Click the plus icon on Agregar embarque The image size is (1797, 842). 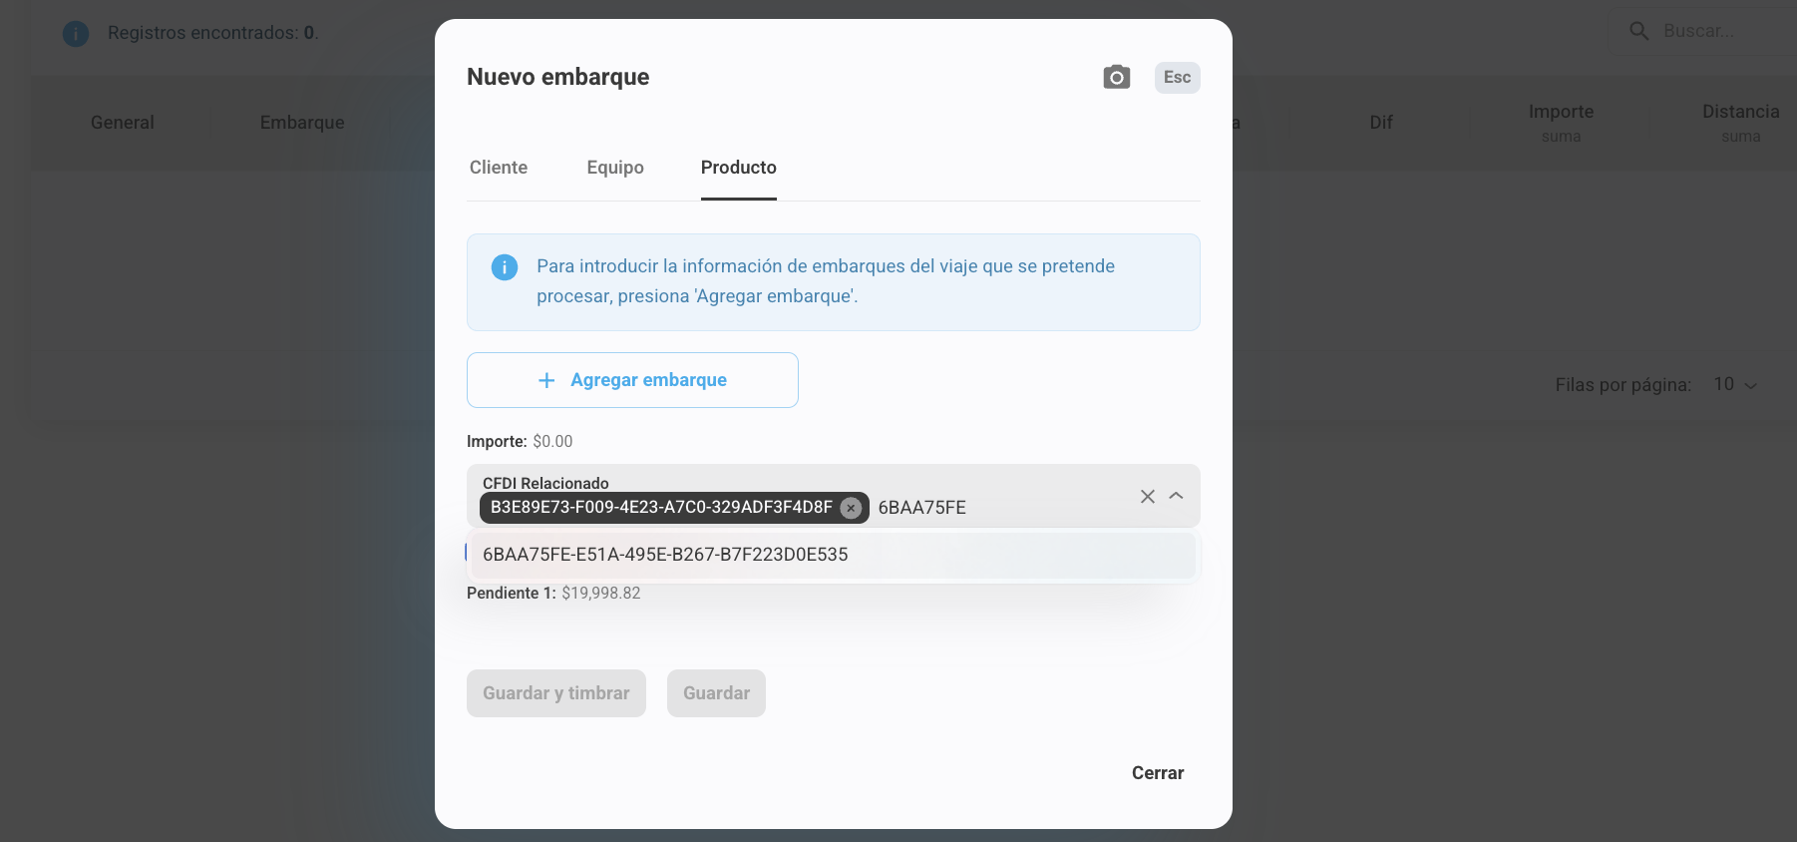click(546, 380)
